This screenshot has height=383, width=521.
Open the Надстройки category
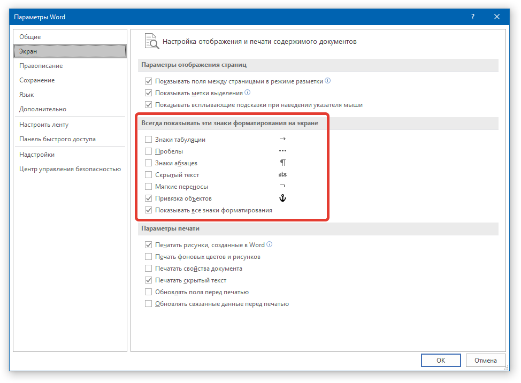[x=70, y=155]
